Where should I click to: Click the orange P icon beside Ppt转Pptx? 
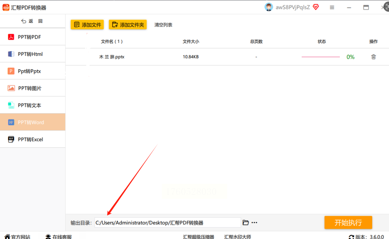click(x=11, y=71)
